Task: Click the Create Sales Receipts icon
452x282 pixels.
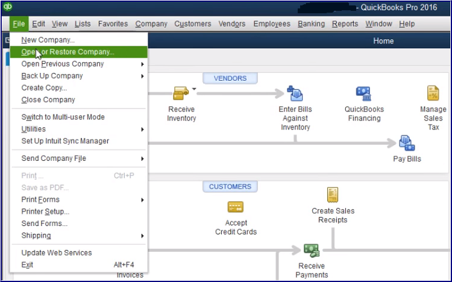Action: pyautogui.click(x=332, y=195)
